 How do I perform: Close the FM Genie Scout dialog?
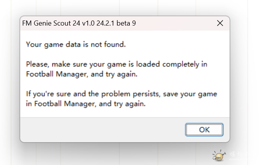[220, 23]
